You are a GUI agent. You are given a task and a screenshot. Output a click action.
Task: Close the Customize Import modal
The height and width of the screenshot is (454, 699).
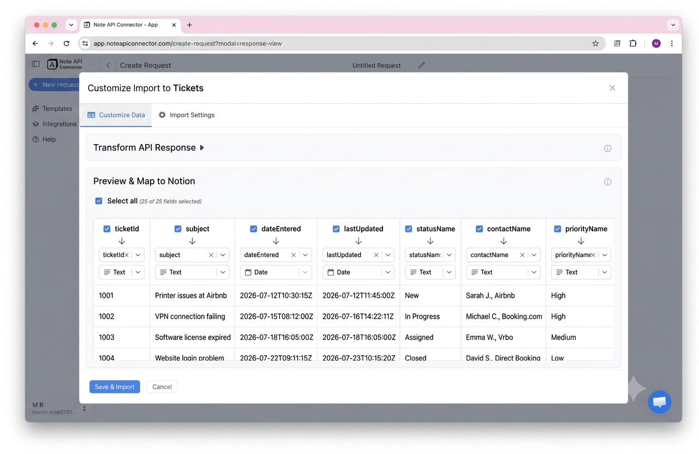point(612,88)
